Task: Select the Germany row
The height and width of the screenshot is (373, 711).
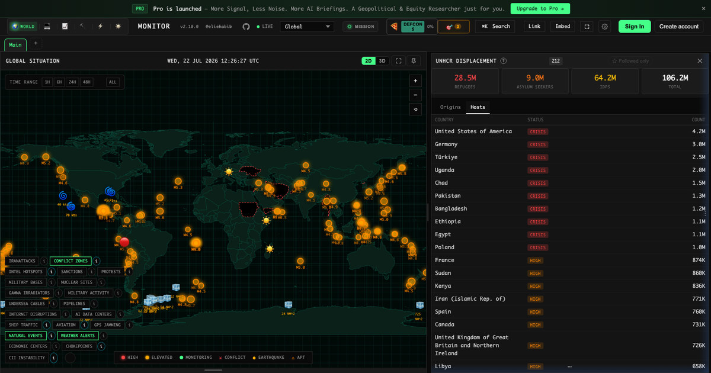Action: point(570,144)
